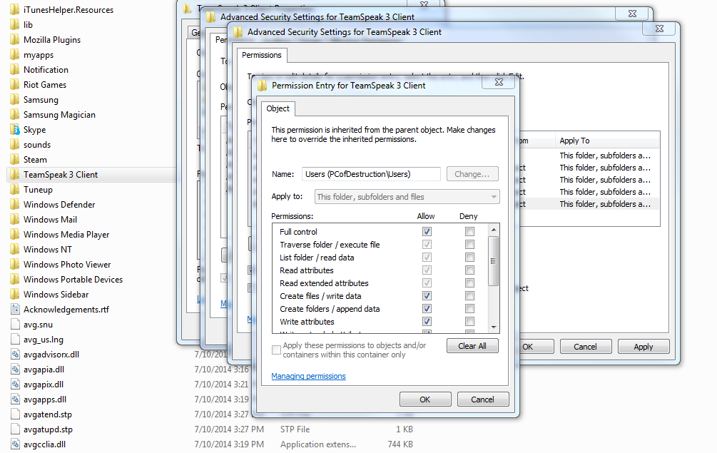The width and height of the screenshot is (717, 453).
Task: Click the myapps folder icon
Action: click(x=15, y=55)
